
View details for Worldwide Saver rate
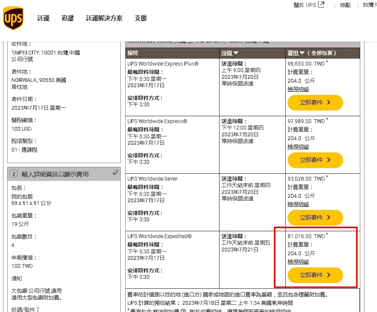pyautogui.click(x=298, y=205)
